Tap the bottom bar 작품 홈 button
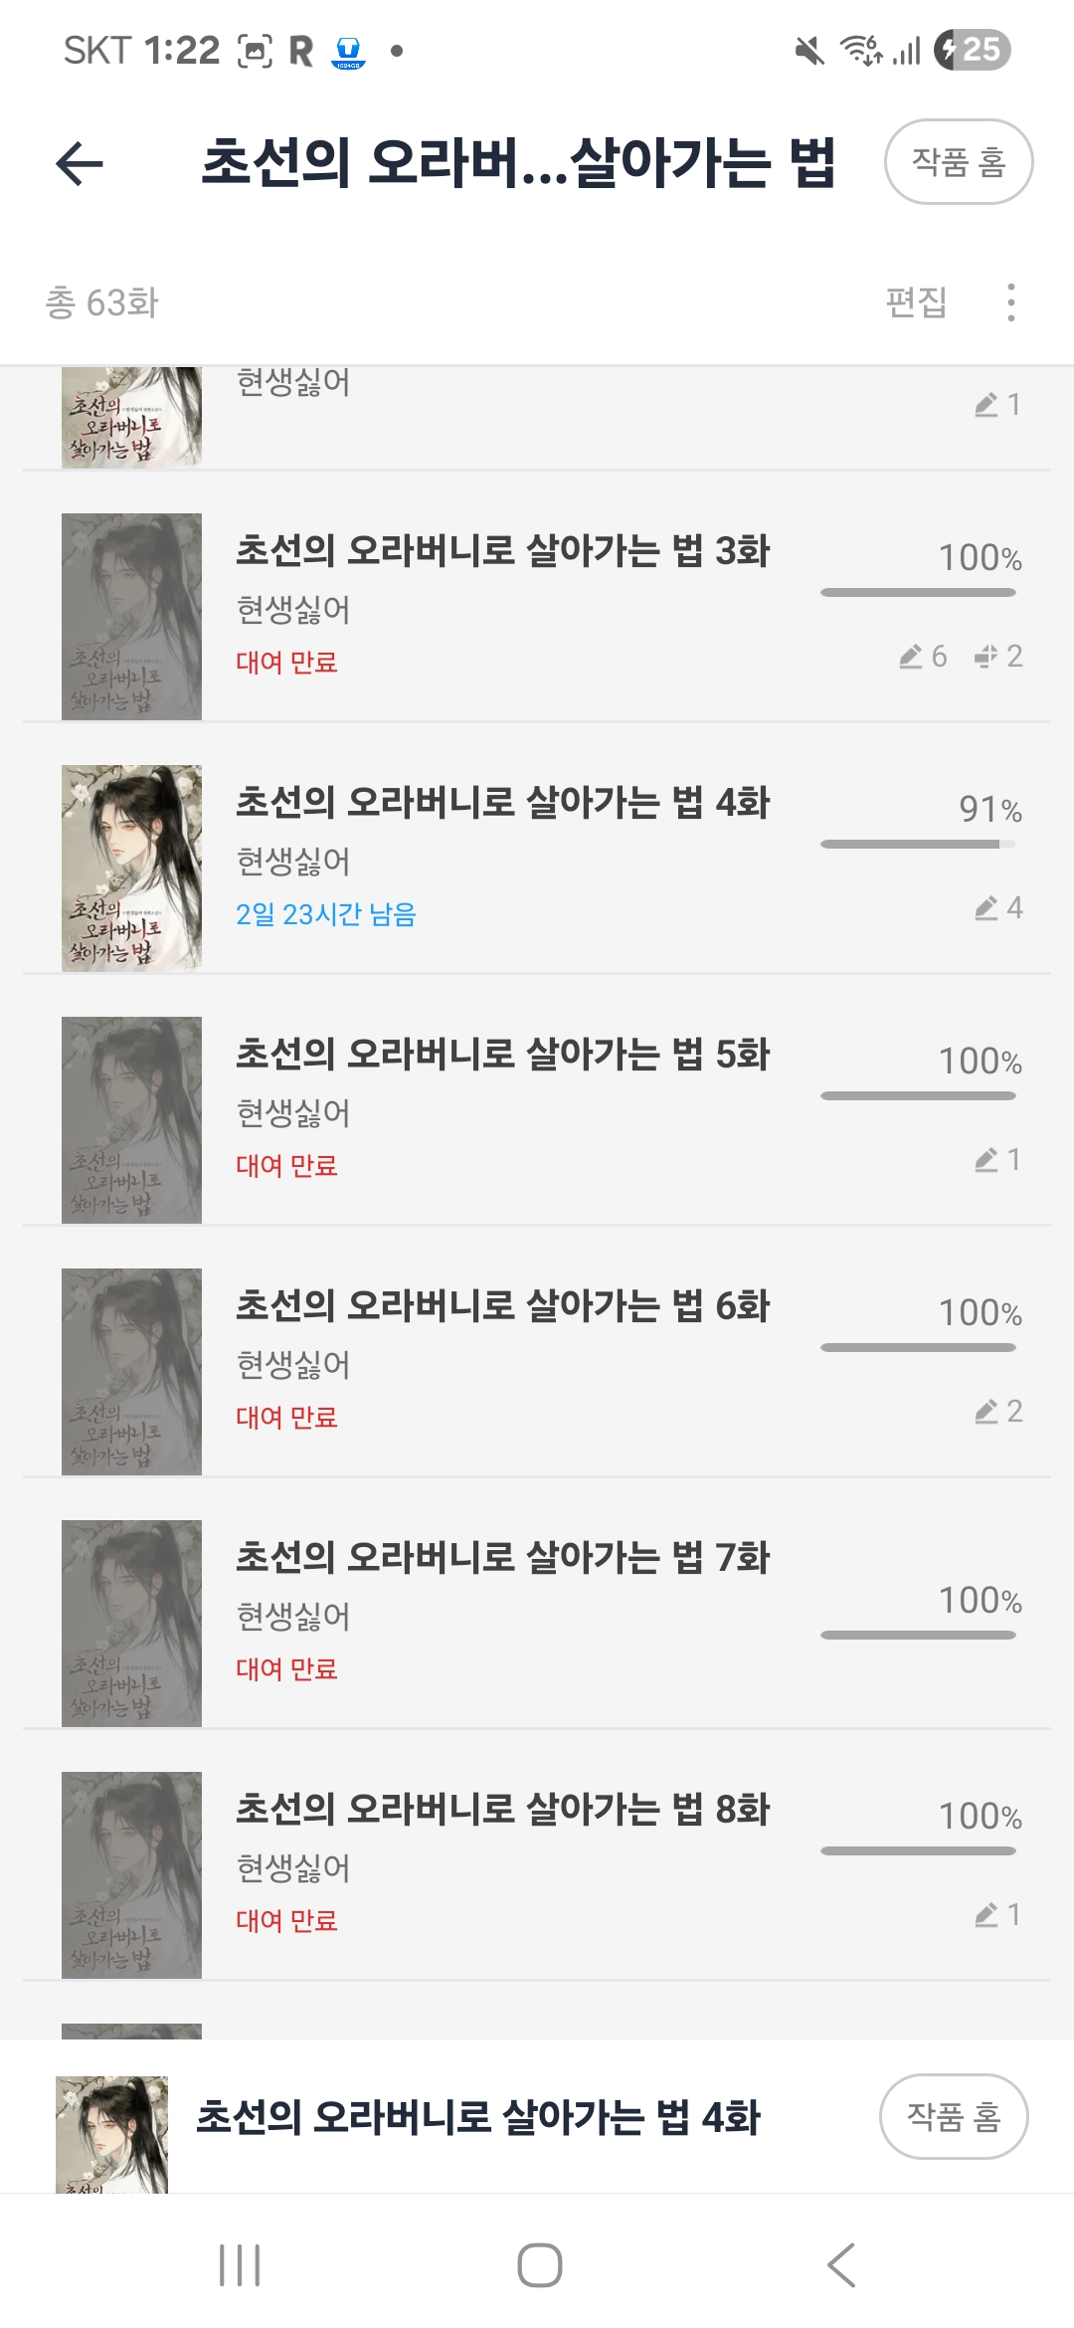The height and width of the screenshot is (2328, 1074). 953,2116
